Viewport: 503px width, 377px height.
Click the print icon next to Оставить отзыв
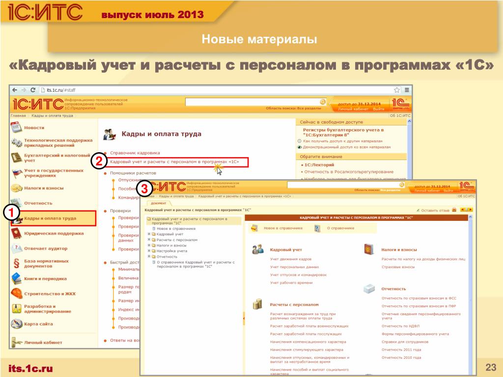[x=454, y=210]
